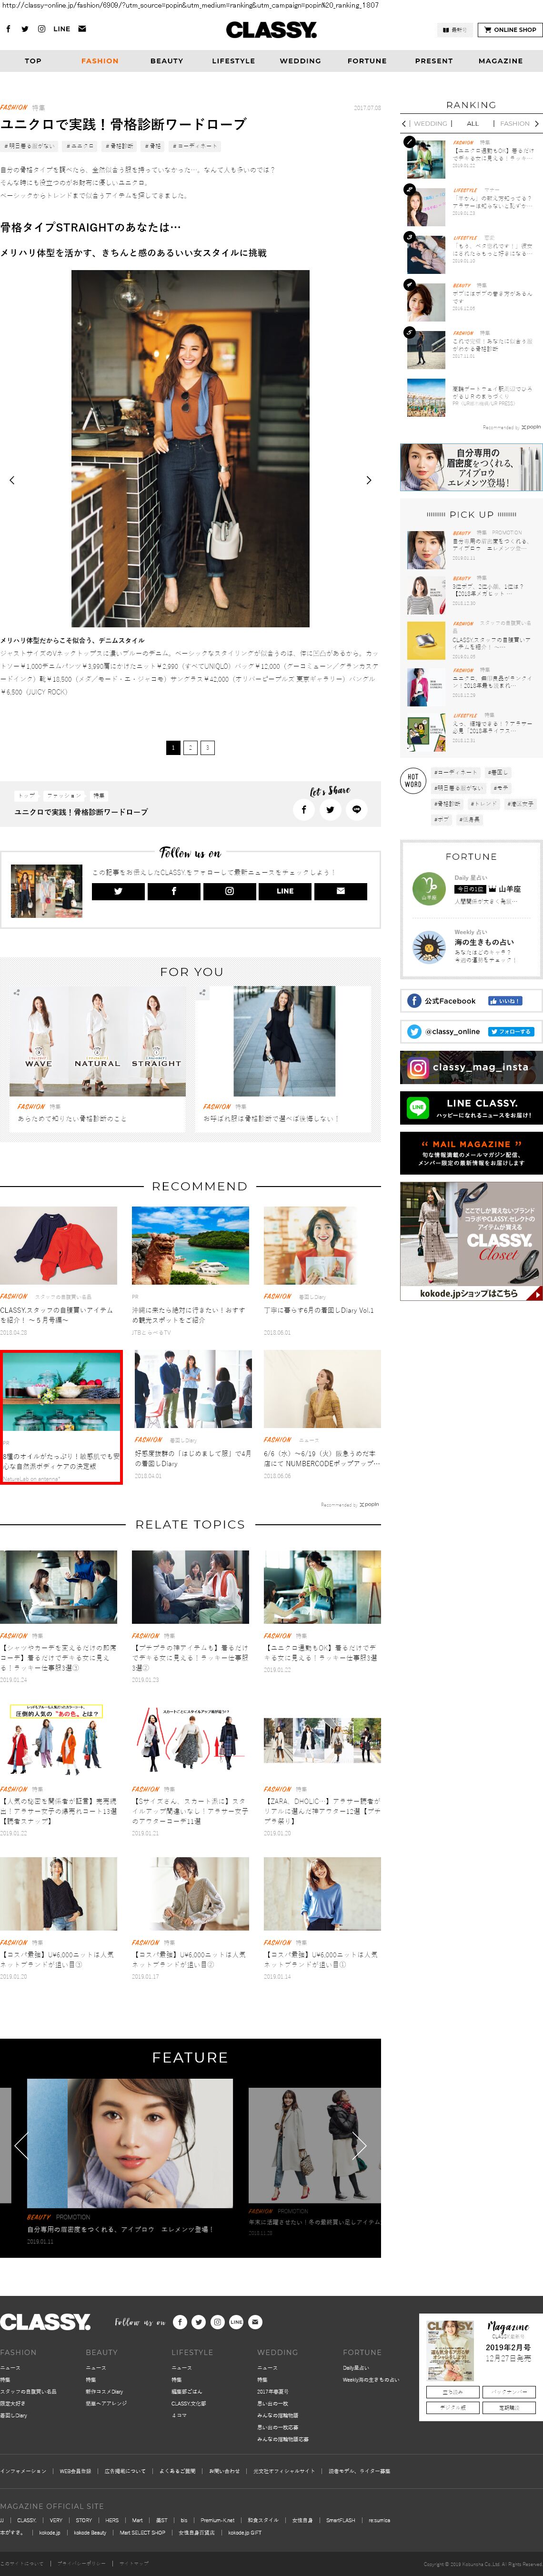The height and width of the screenshot is (2576, 543).
Task: Open the classy_mag_insta Instagram banner
Action: click(471, 1067)
